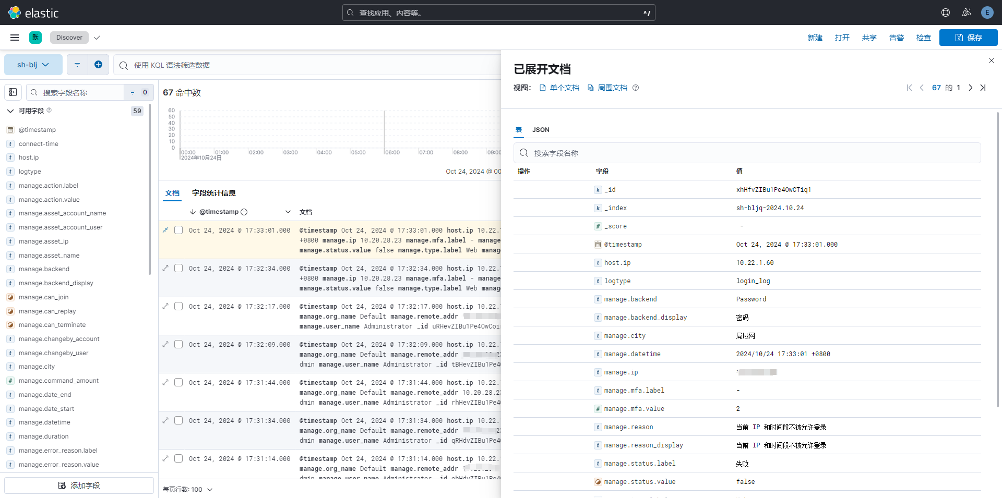1002x498 pixels.
Task: Focus the global search bar
Action: (x=498, y=13)
